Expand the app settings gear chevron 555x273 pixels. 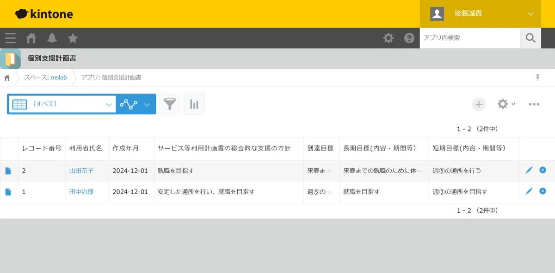[x=513, y=105]
